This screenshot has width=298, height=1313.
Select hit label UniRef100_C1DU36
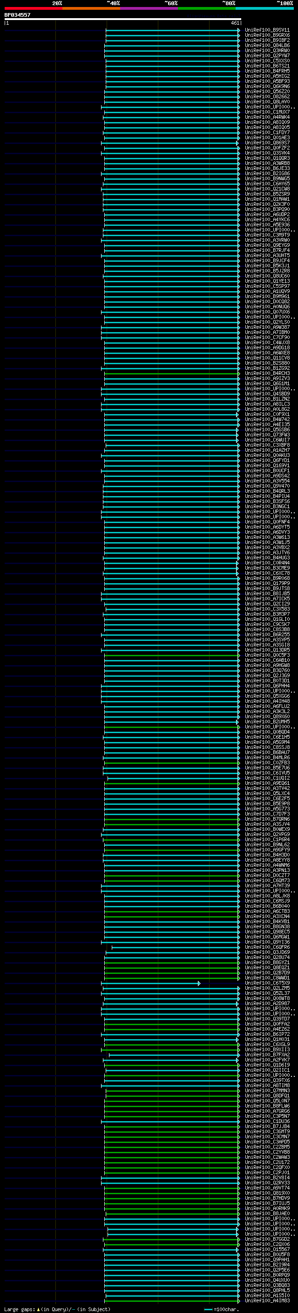point(267,1122)
